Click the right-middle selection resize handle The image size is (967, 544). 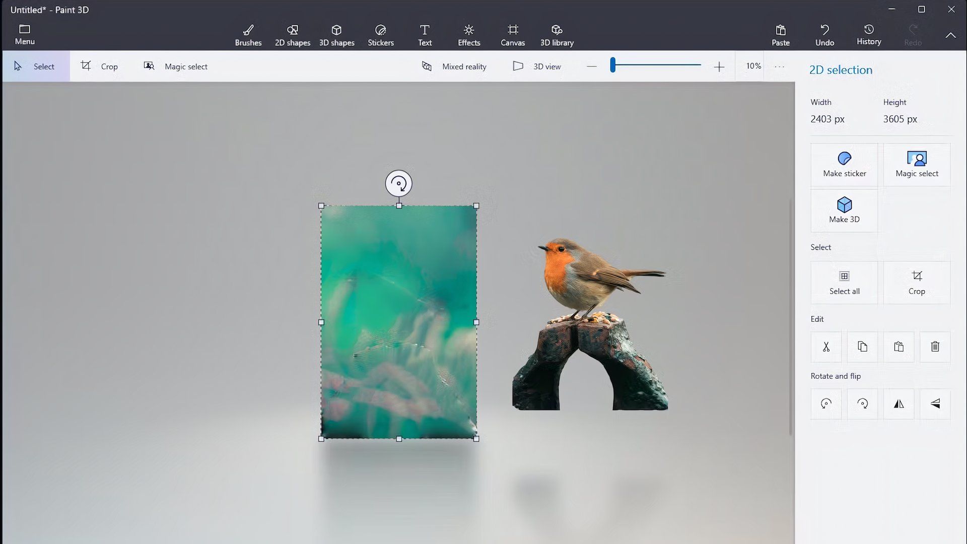coord(476,322)
